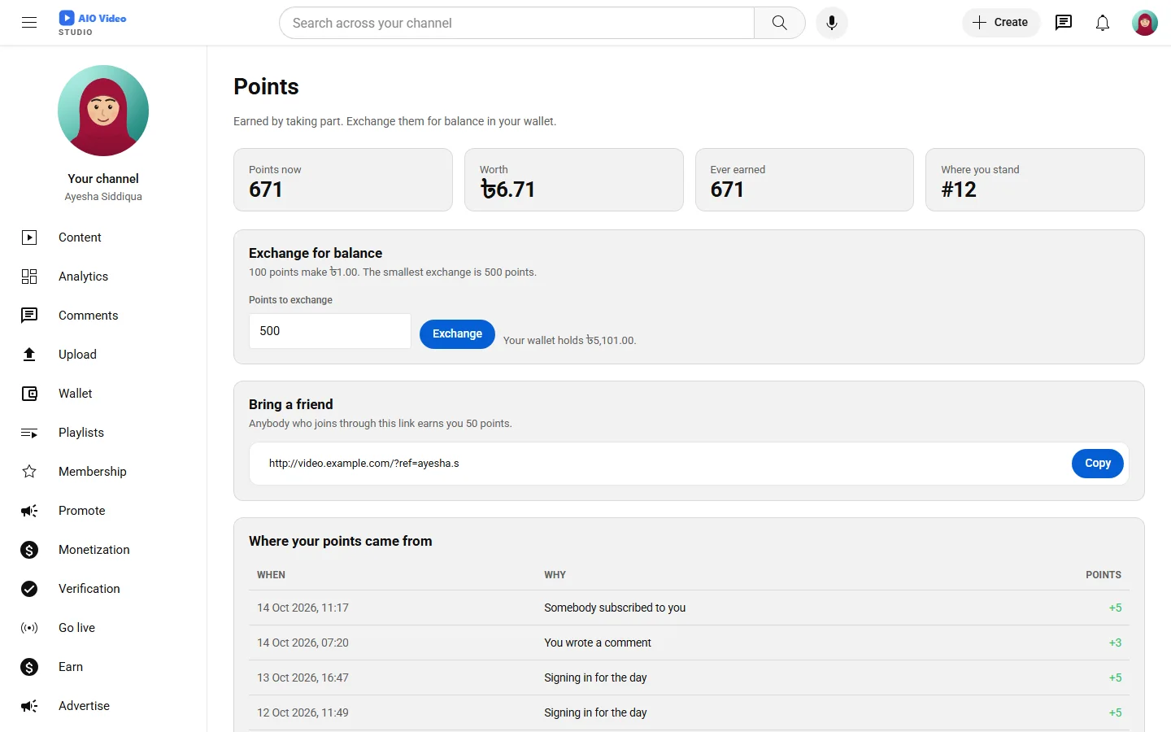1171x732 pixels.
Task: Open Content in the sidebar
Action: coord(103,237)
